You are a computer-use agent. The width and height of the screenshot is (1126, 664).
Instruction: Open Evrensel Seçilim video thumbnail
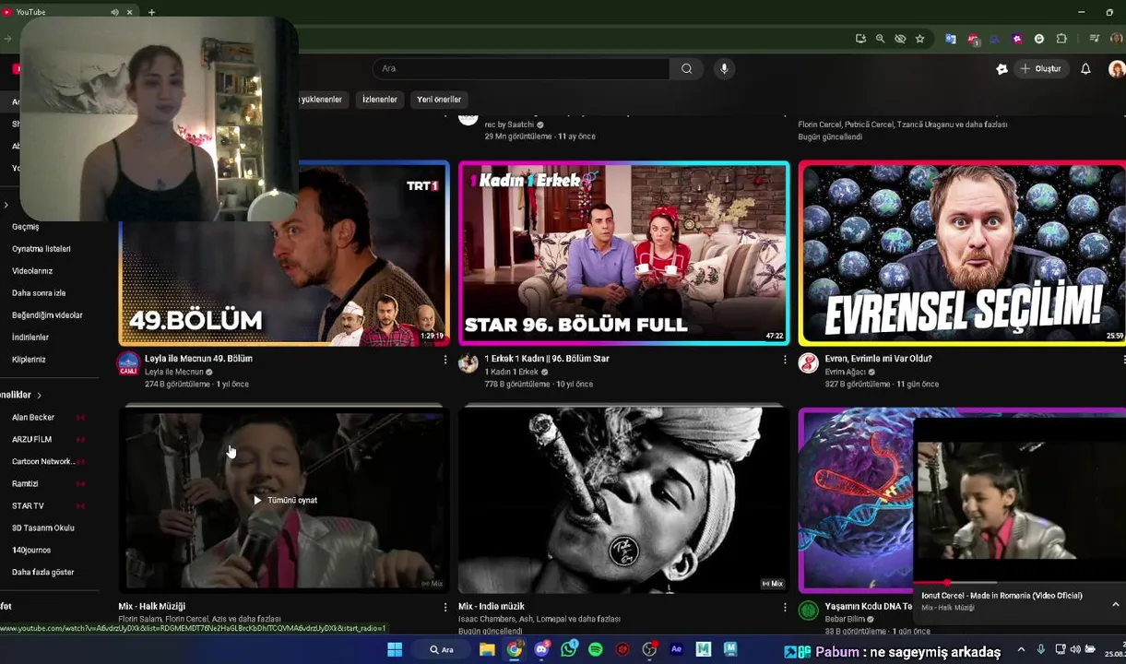(962, 254)
